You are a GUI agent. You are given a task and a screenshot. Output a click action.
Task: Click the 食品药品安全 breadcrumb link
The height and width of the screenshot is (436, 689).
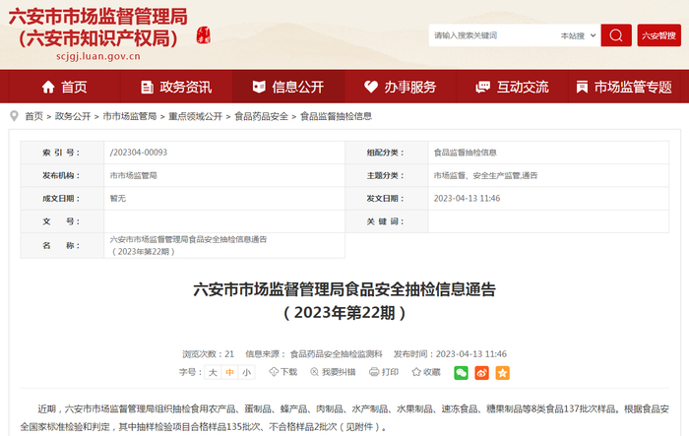(262, 116)
